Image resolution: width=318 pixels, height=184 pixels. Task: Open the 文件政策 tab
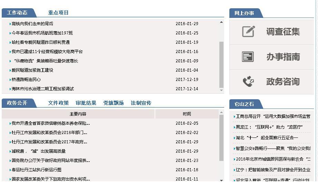[58, 103]
